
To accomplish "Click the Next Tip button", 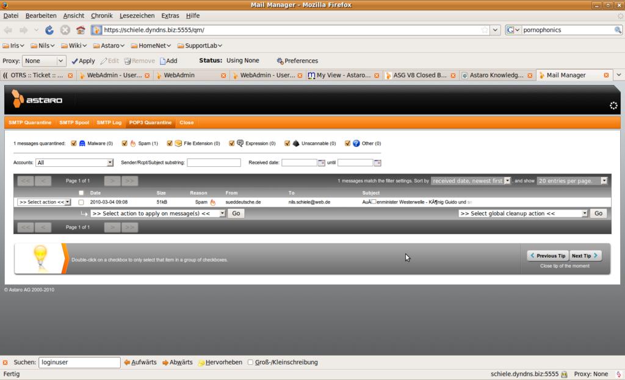I will [585, 256].
